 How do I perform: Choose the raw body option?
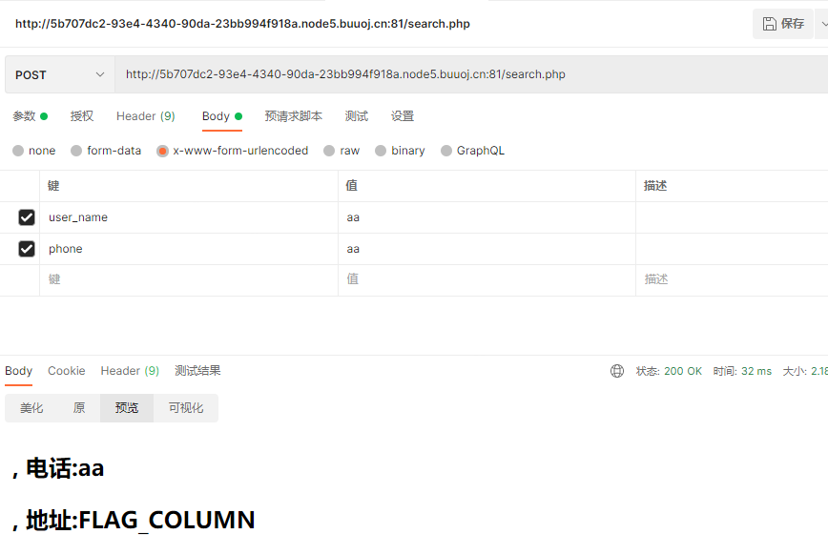(x=329, y=151)
